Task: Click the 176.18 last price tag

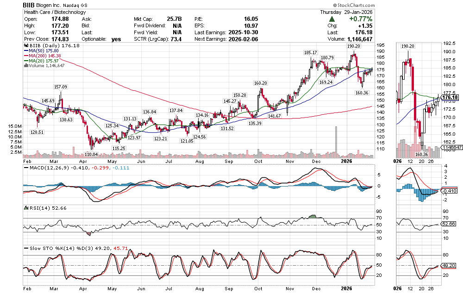Action: point(449,98)
